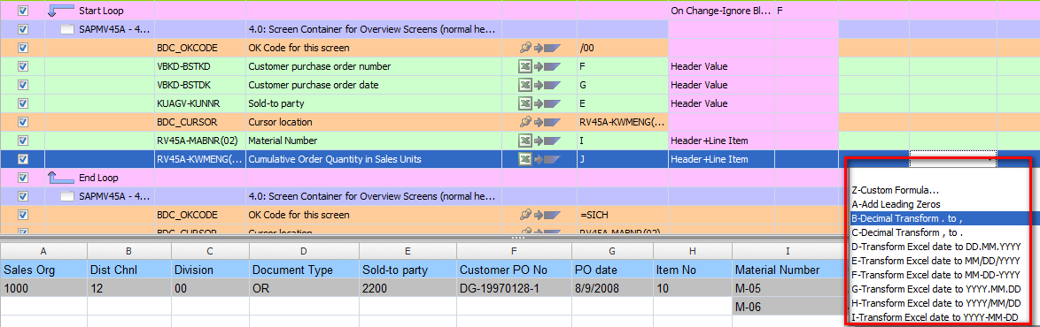1040x327 pixels.
Task: Open the transform combo box in selected row
Action: (x=952, y=159)
